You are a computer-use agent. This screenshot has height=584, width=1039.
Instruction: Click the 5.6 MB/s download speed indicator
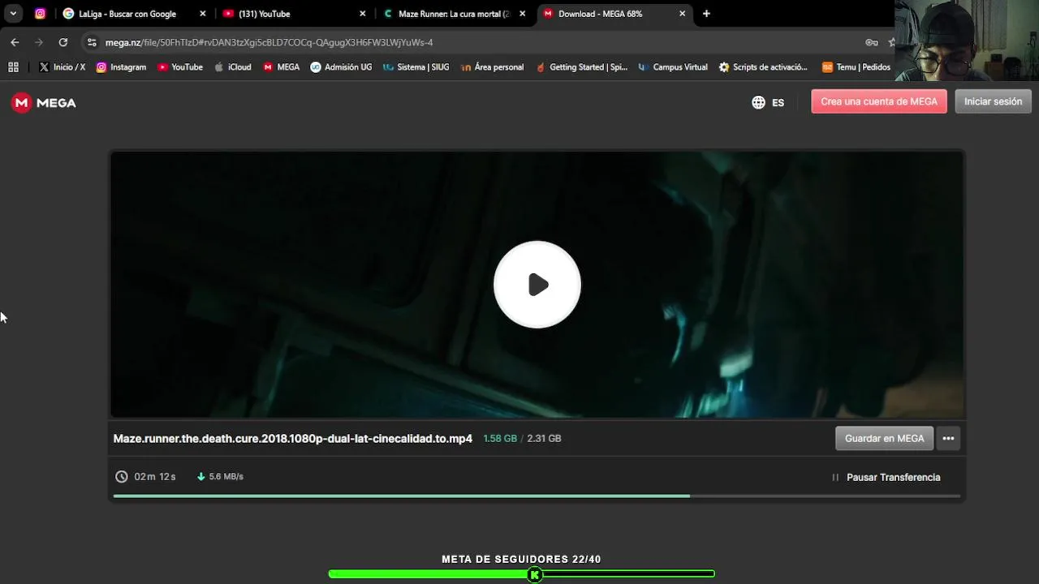pos(220,477)
